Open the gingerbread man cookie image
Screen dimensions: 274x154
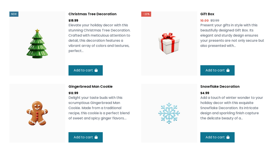[x=37, y=113]
